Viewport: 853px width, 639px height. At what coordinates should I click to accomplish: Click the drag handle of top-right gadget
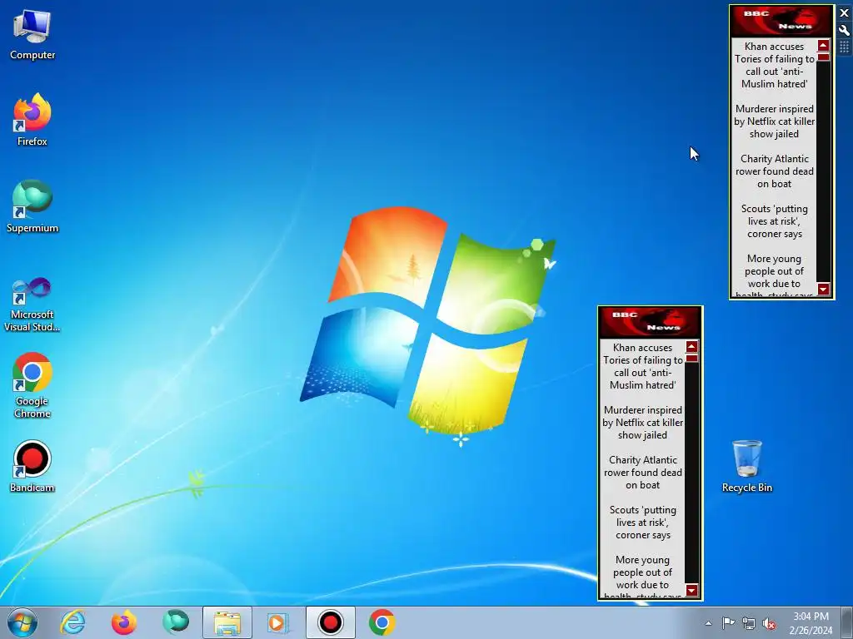(x=845, y=47)
